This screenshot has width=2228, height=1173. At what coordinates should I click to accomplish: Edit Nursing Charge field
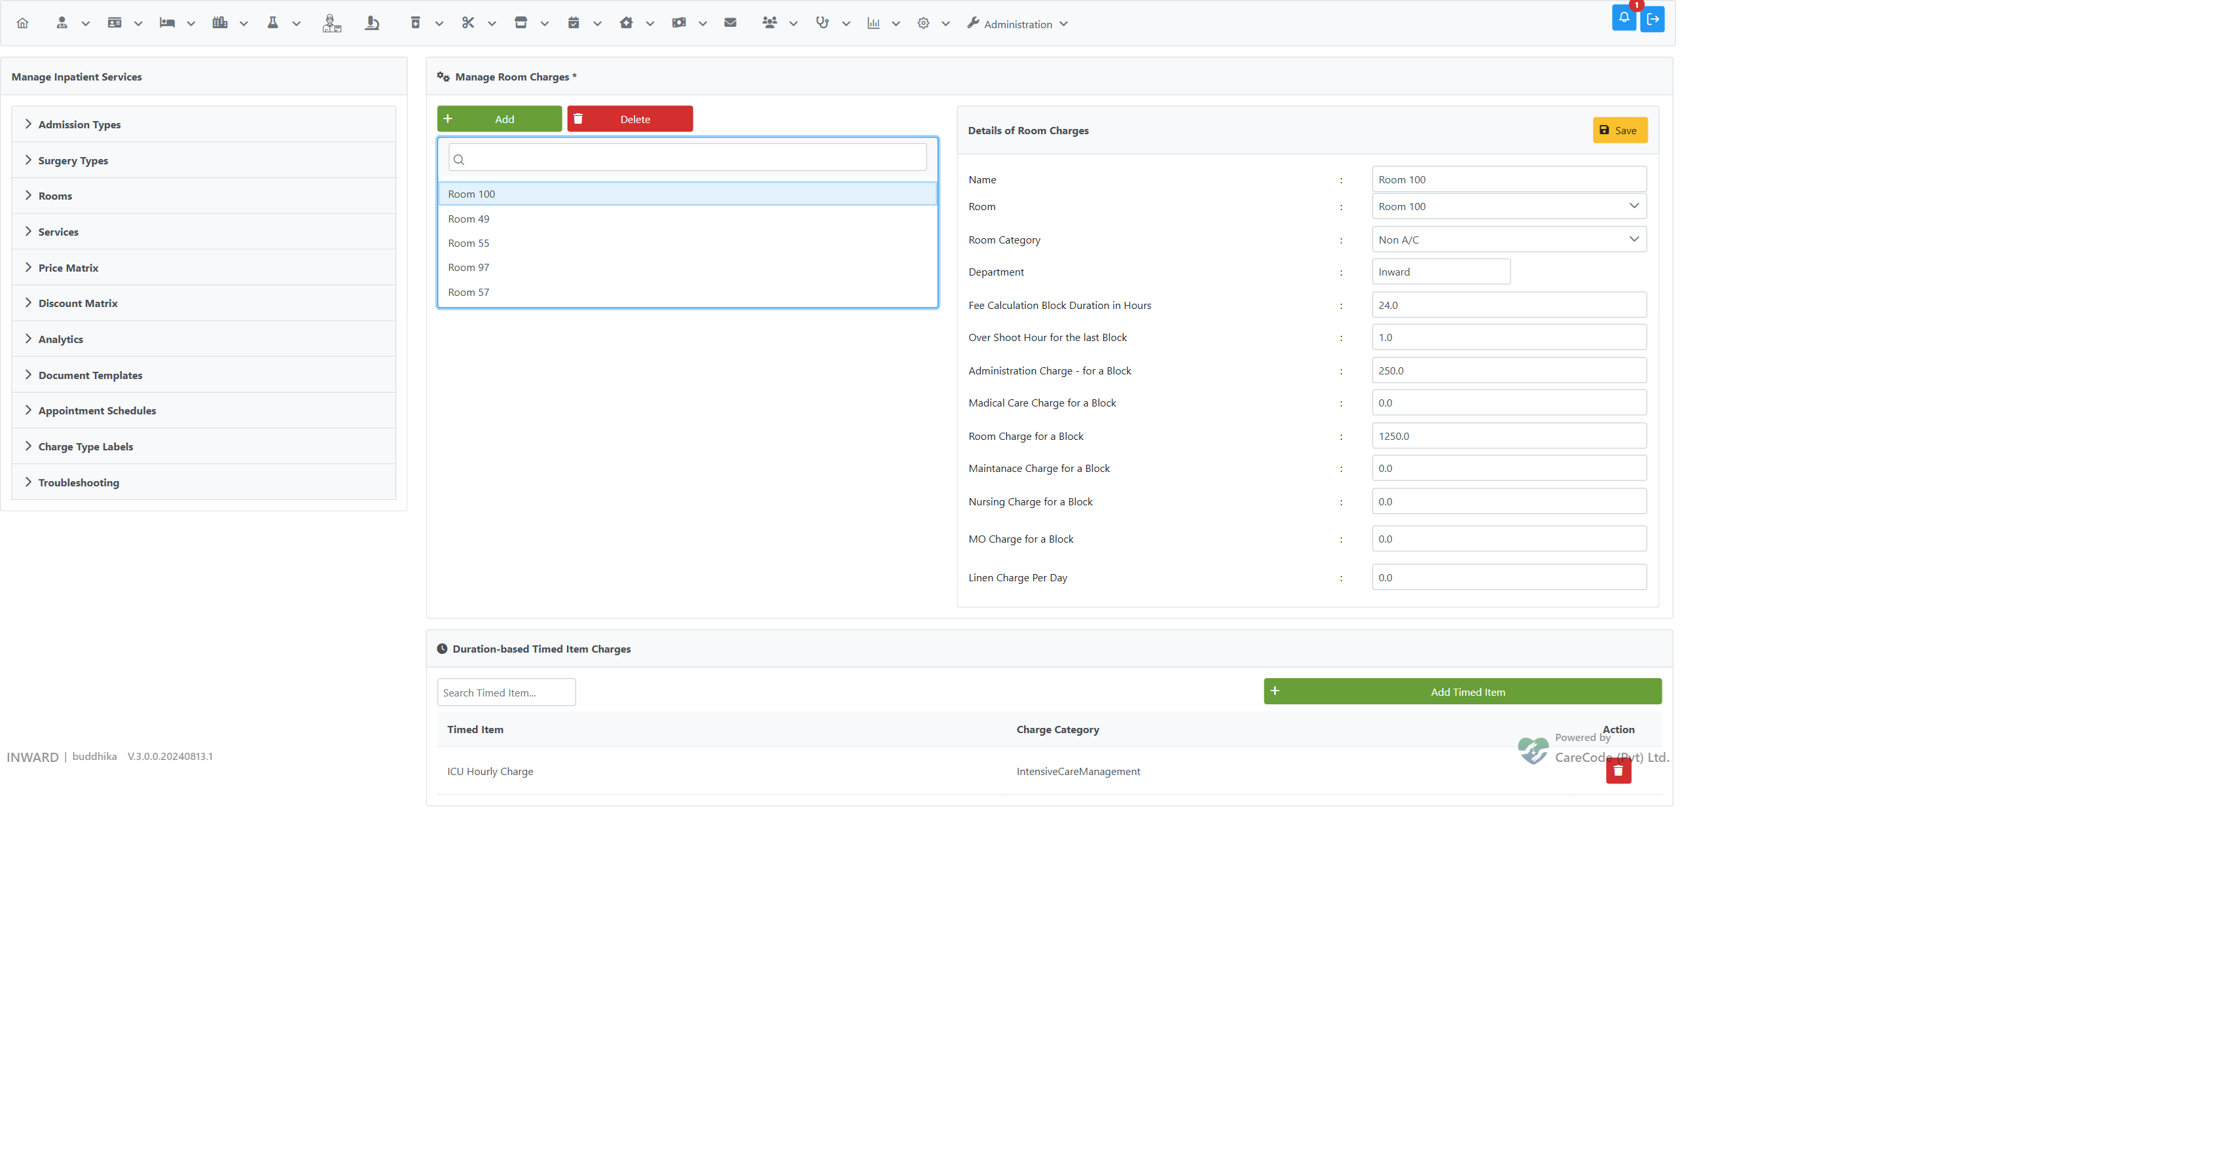pos(1508,501)
